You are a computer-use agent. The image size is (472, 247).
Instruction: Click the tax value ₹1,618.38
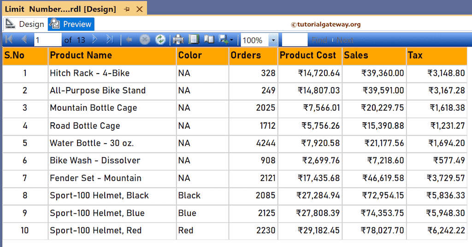tap(447, 108)
